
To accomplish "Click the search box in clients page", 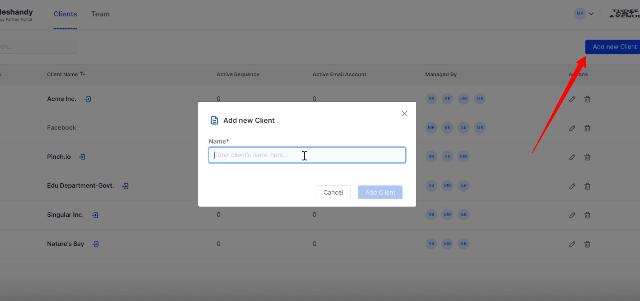I will coord(37,47).
